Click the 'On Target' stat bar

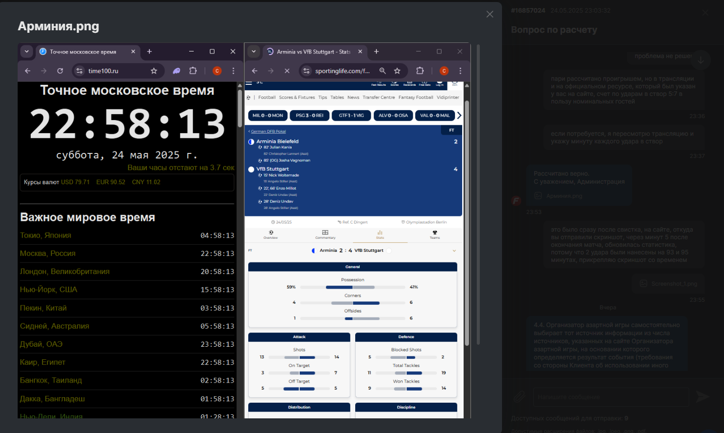coord(299,373)
